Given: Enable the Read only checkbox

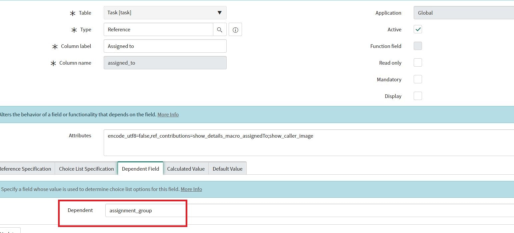Looking at the screenshot, I should click(417, 63).
